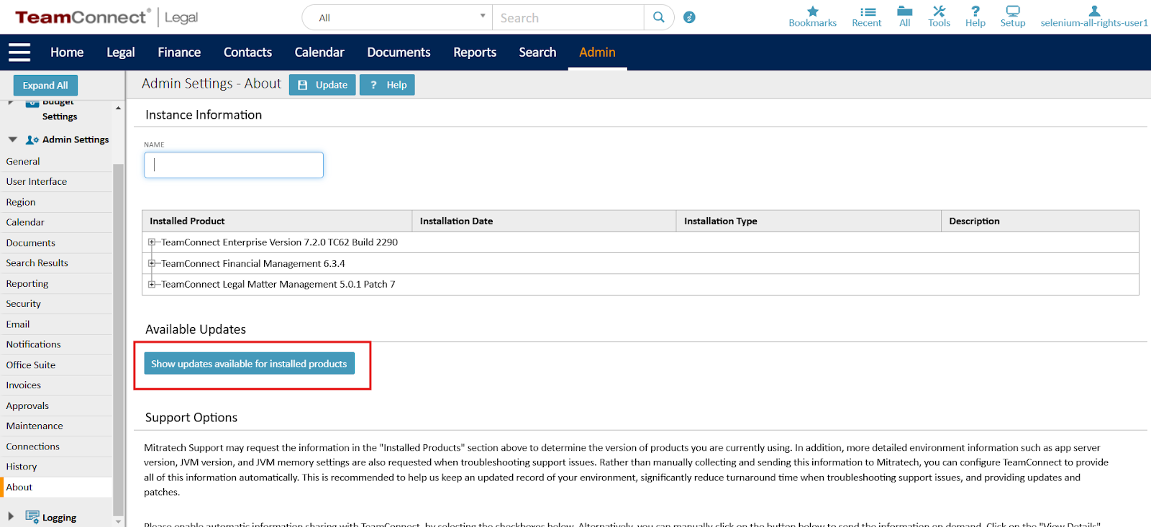Screen dimensions: 1151x527
Task: Select Security in sidebar
Action: click(56, 304)
